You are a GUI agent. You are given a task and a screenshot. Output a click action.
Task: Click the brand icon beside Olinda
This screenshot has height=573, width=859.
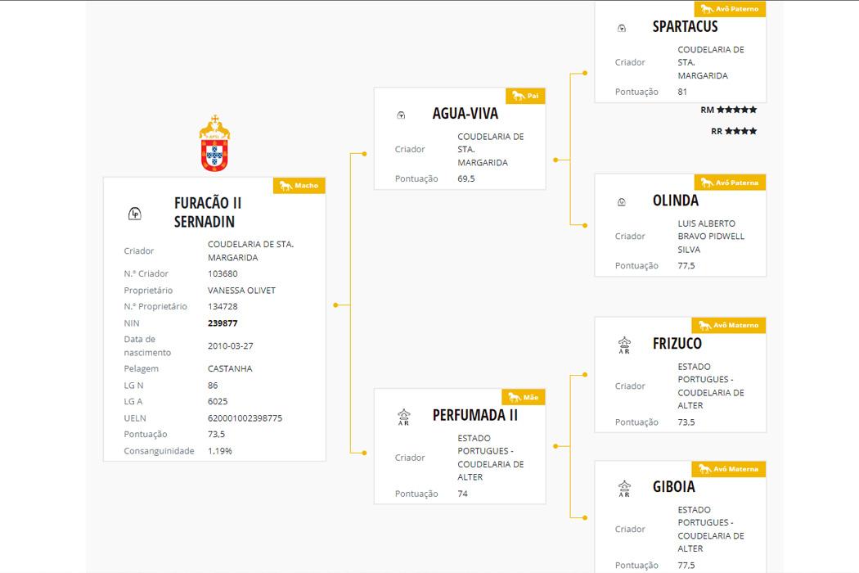click(622, 202)
